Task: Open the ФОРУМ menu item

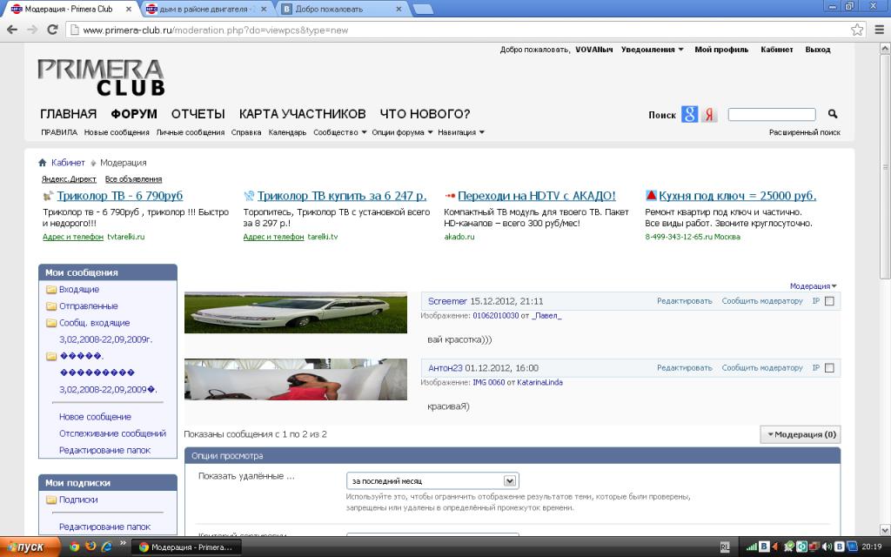Action: [134, 114]
